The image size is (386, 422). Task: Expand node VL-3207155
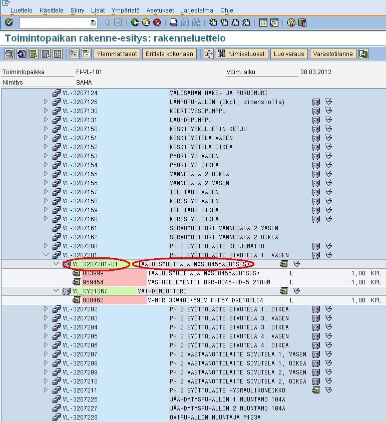[46, 174]
